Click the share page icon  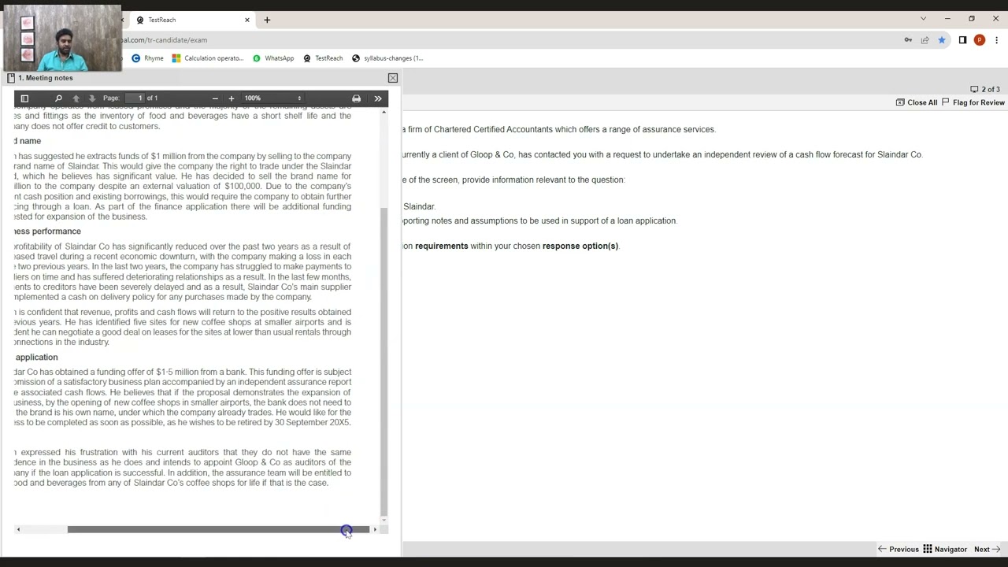925,40
